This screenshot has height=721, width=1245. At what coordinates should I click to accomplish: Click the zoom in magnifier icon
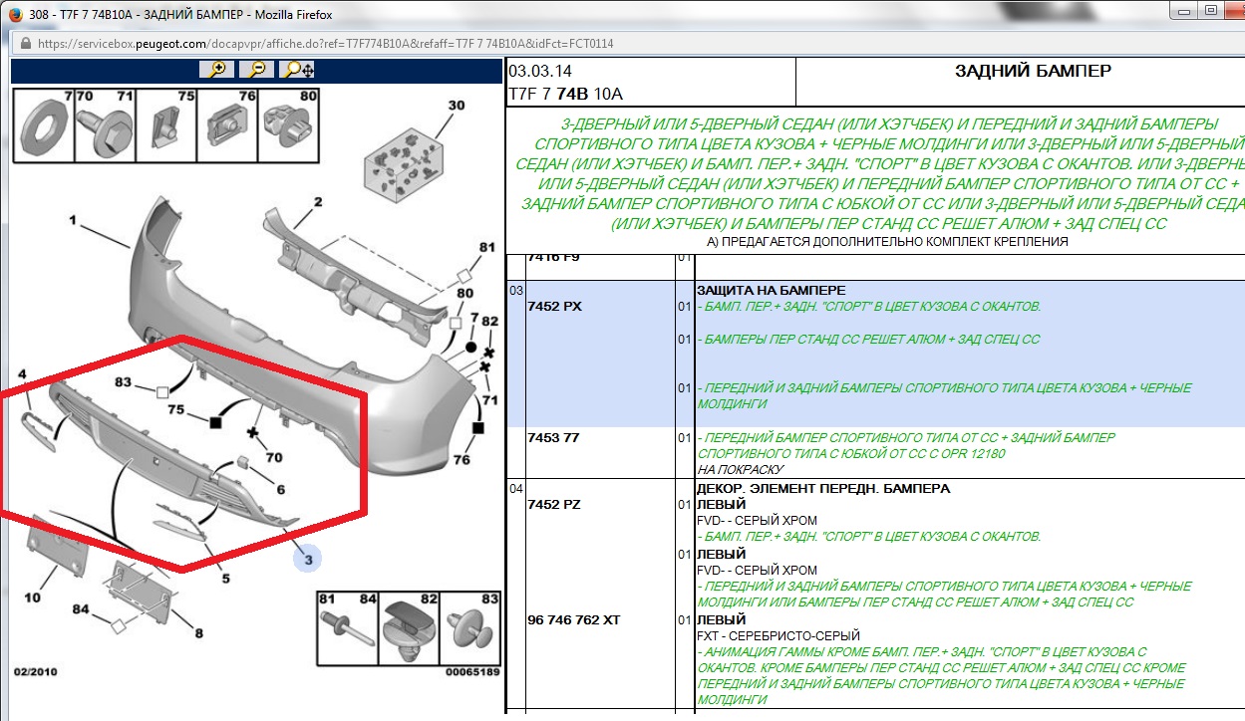click(x=216, y=69)
